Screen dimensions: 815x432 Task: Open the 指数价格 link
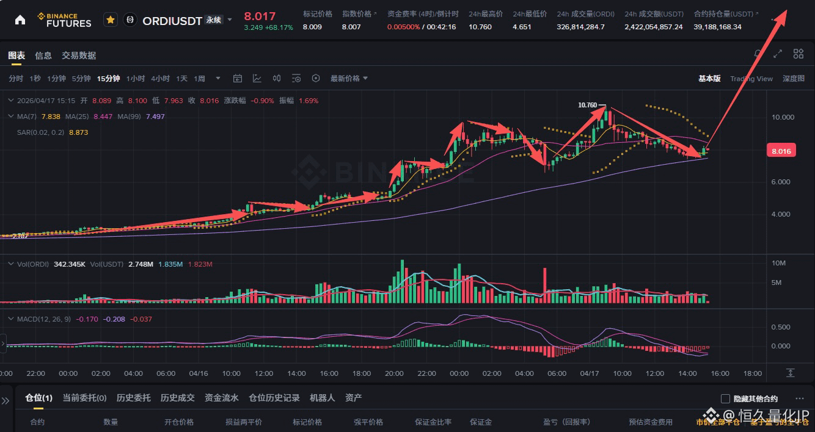(359, 13)
